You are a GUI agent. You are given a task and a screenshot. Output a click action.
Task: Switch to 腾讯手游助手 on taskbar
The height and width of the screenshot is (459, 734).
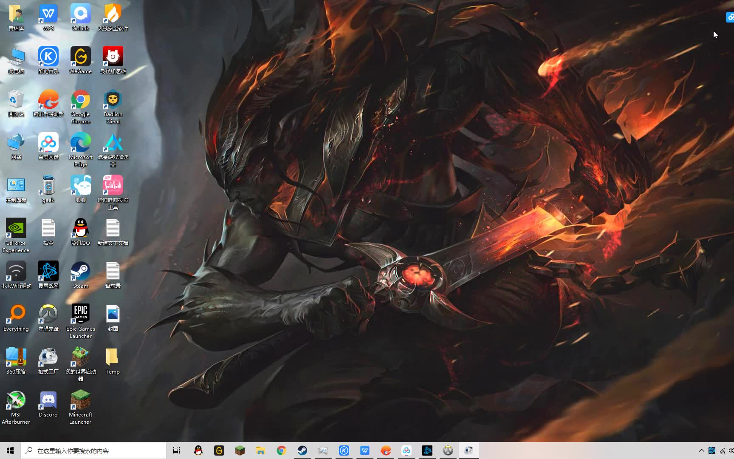tap(386, 450)
